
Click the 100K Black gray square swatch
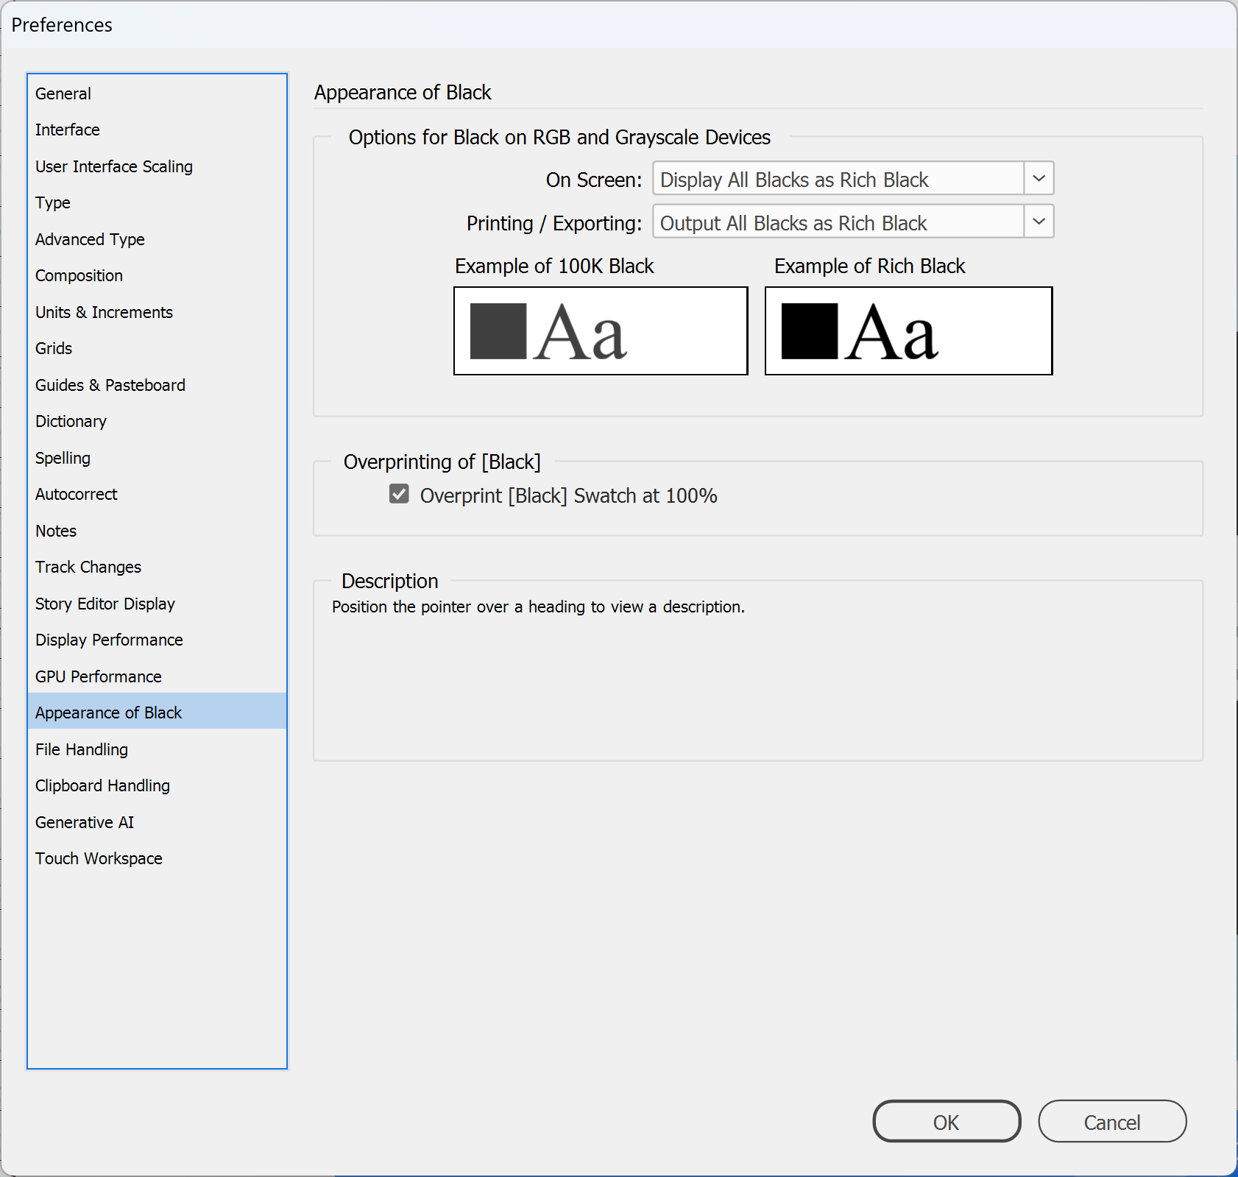point(498,331)
